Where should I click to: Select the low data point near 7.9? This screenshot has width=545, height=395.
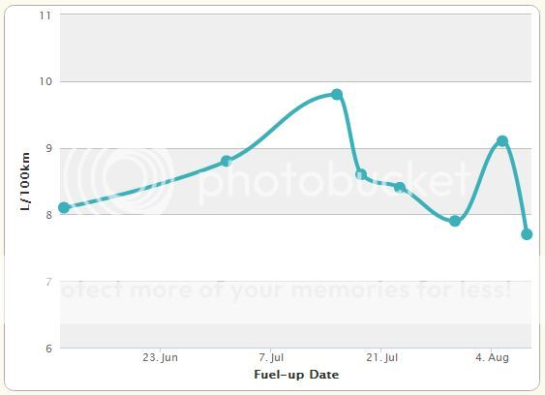point(455,221)
